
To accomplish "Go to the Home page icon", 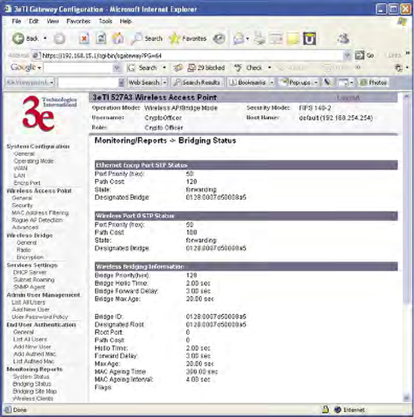I will (118, 38).
